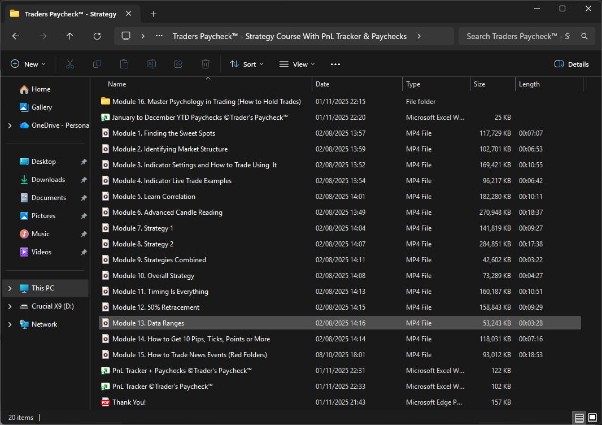Open the View dropdown menu
This screenshot has width=602, height=425.
pyautogui.click(x=297, y=64)
